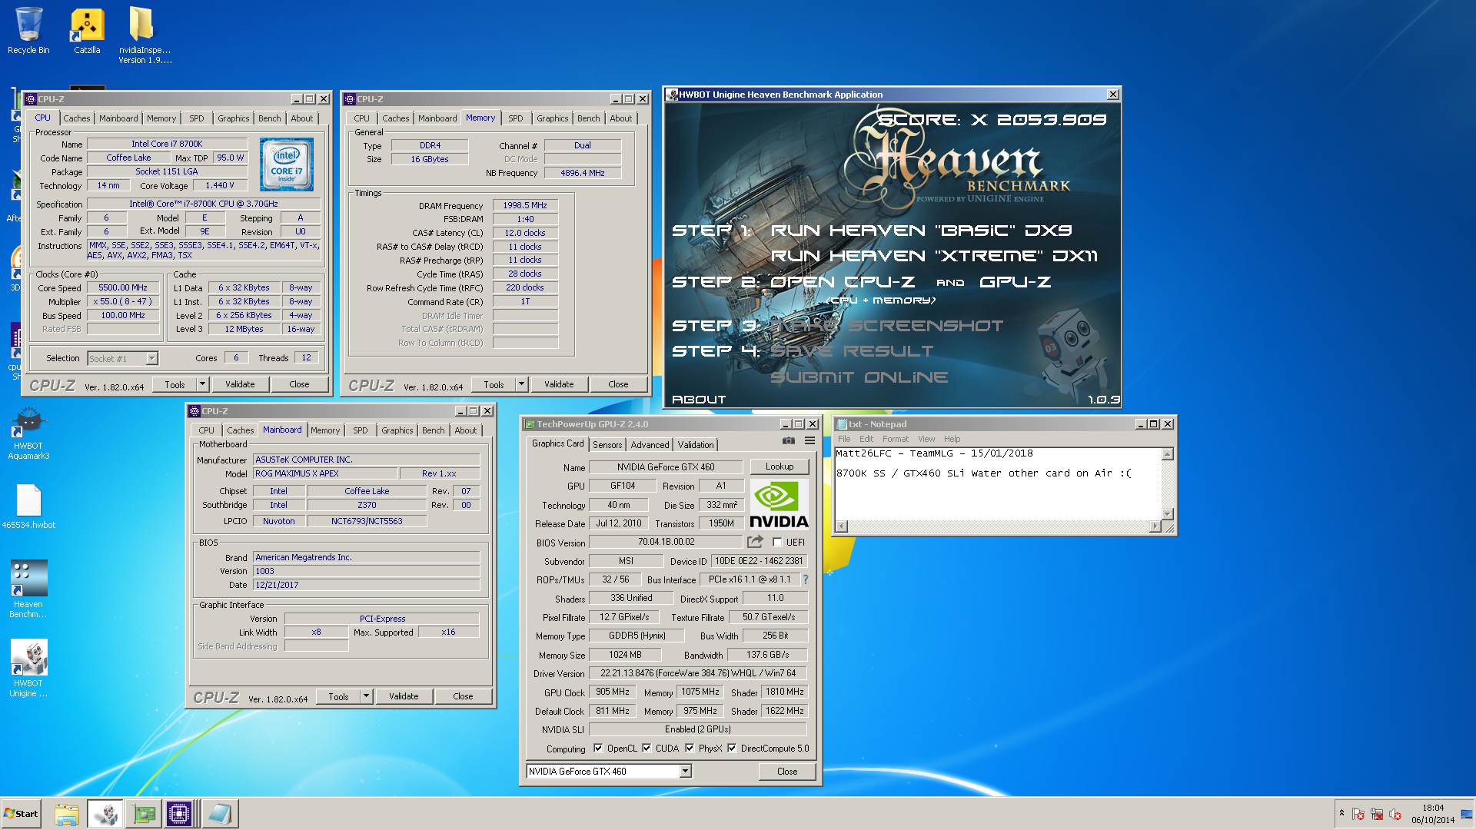
Task: Click the DRAM Frequency value 1998.5 MHz
Action: coord(525,205)
